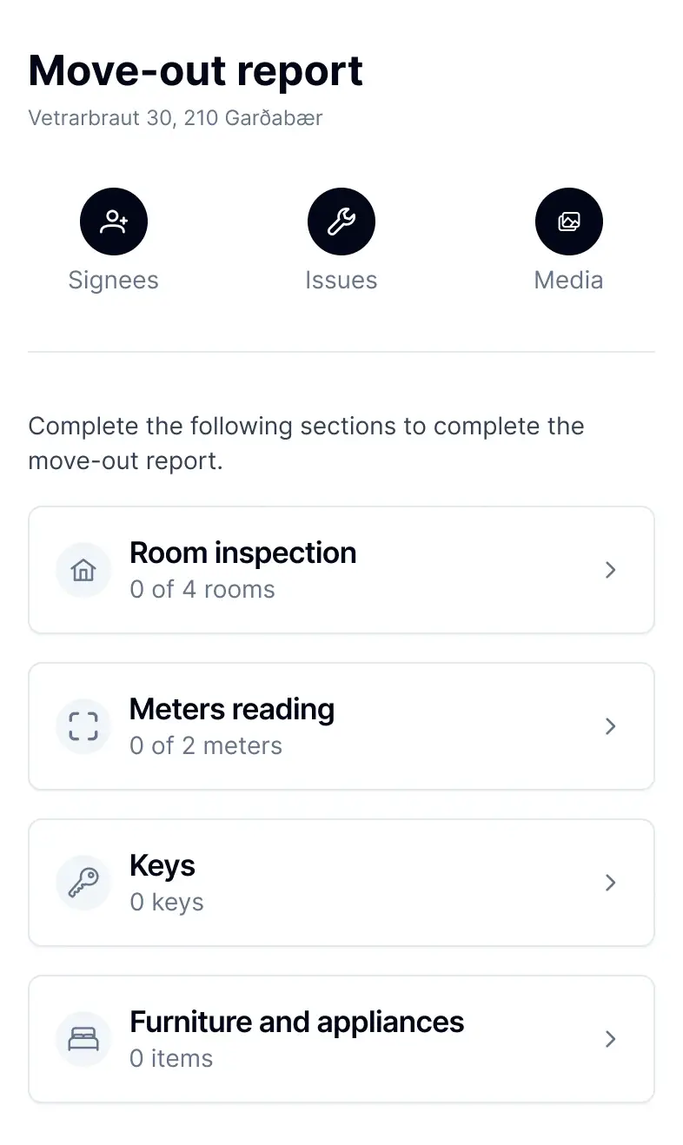Click the "0 of 4 rooms" progress text
683x1145 pixels.
[x=202, y=590]
